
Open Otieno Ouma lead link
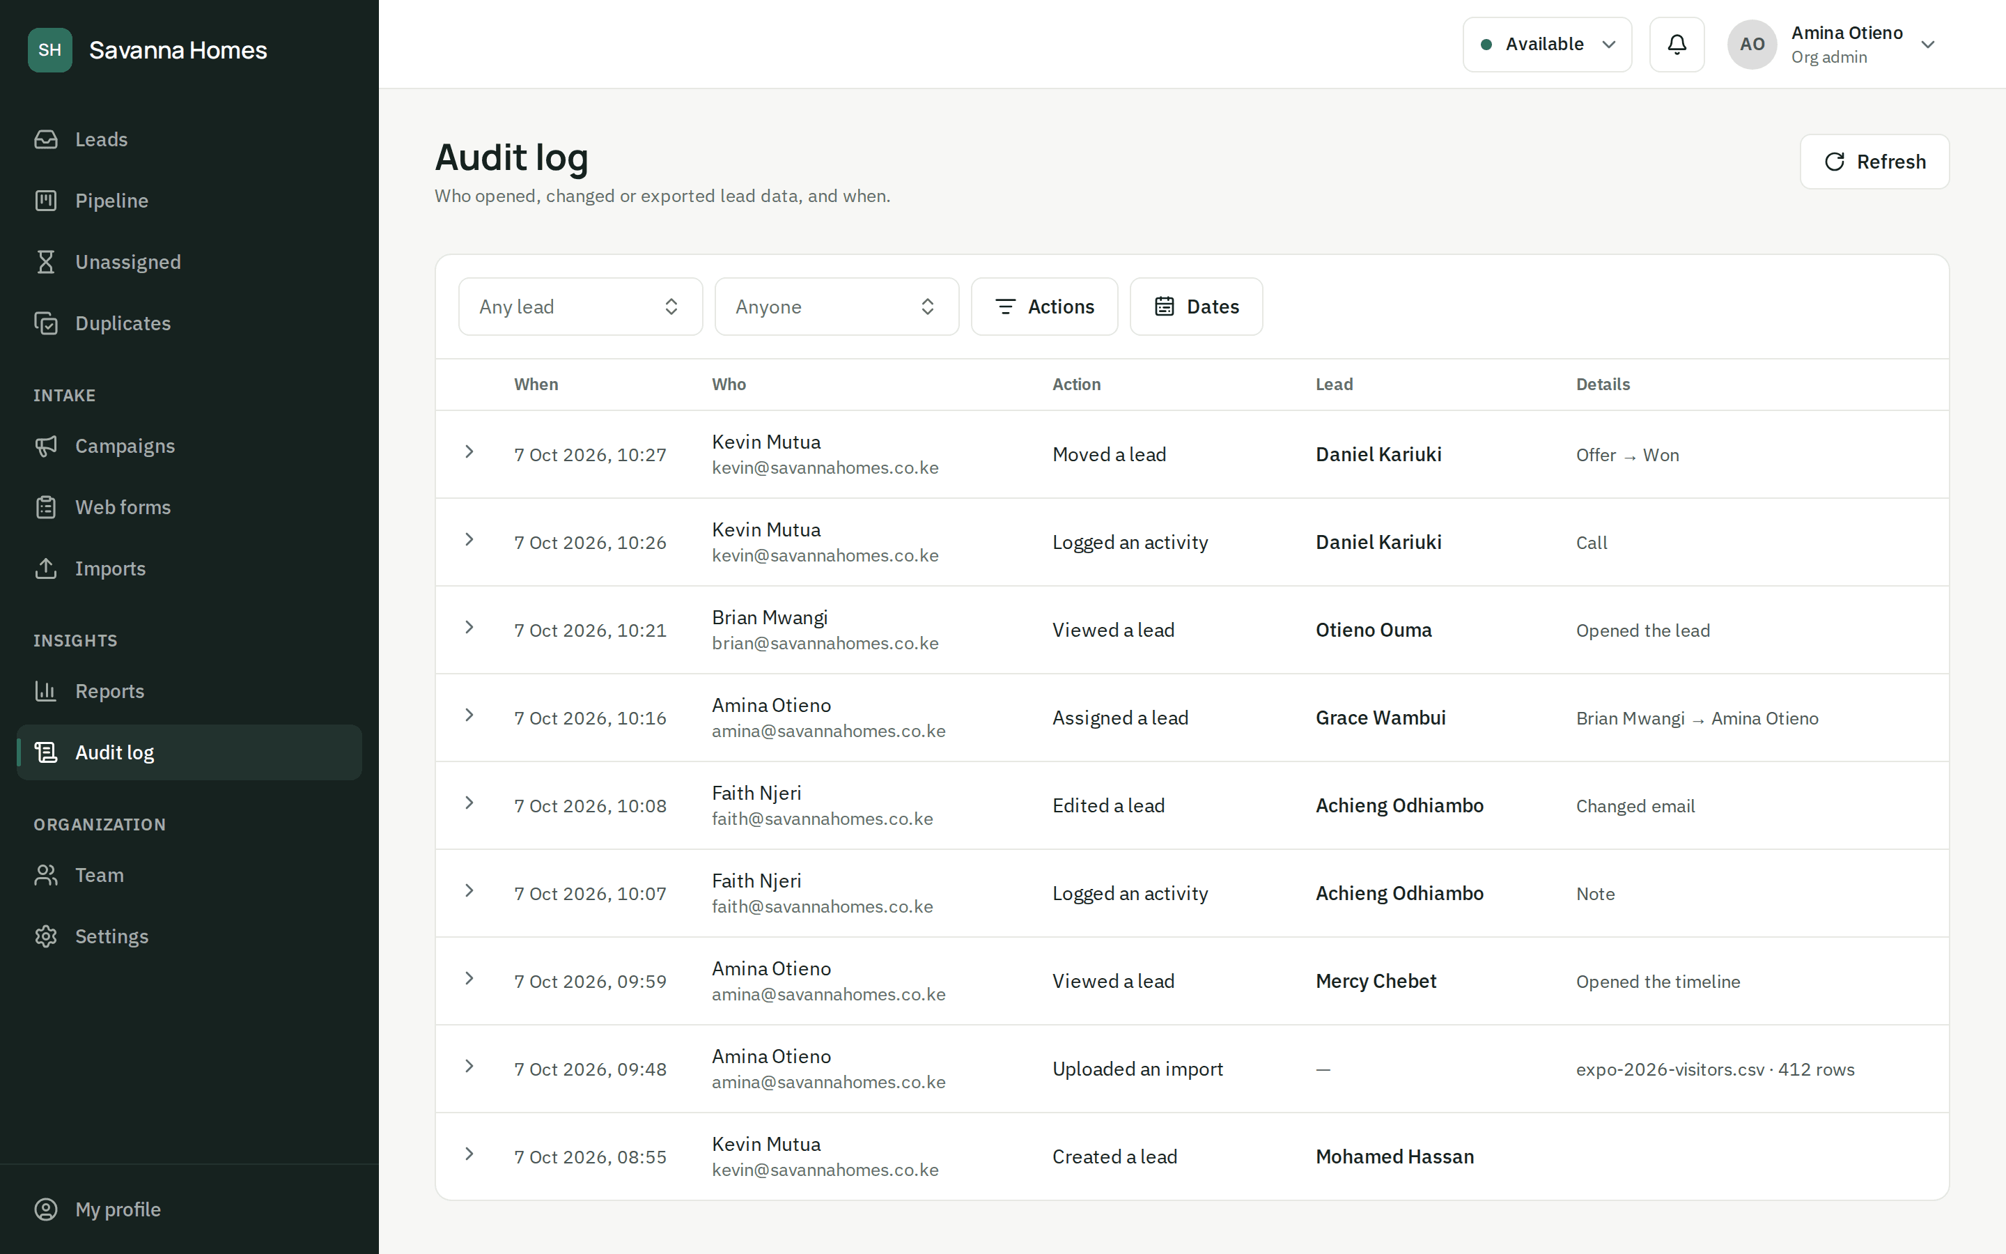[x=1374, y=630]
